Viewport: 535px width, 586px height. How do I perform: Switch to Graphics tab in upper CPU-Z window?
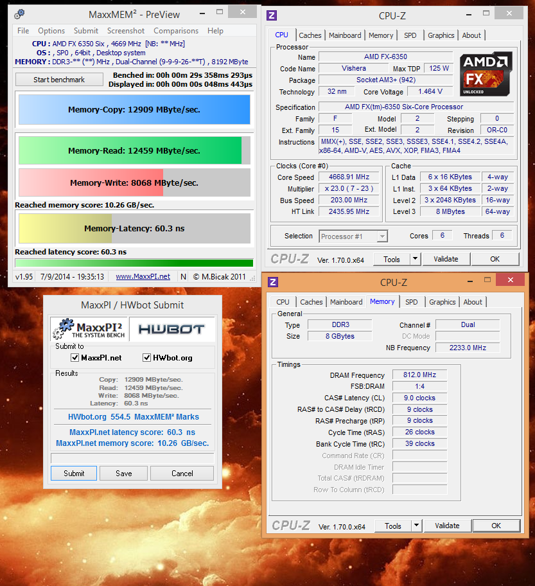[x=441, y=35]
